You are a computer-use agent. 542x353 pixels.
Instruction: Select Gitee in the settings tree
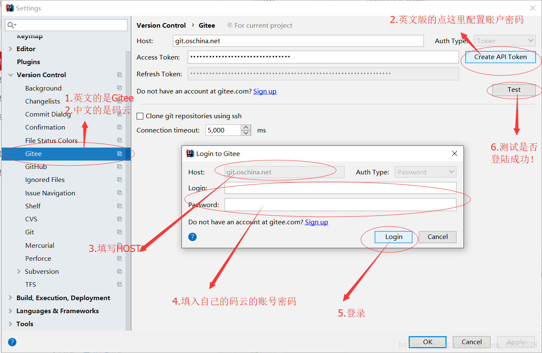[66, 153]
